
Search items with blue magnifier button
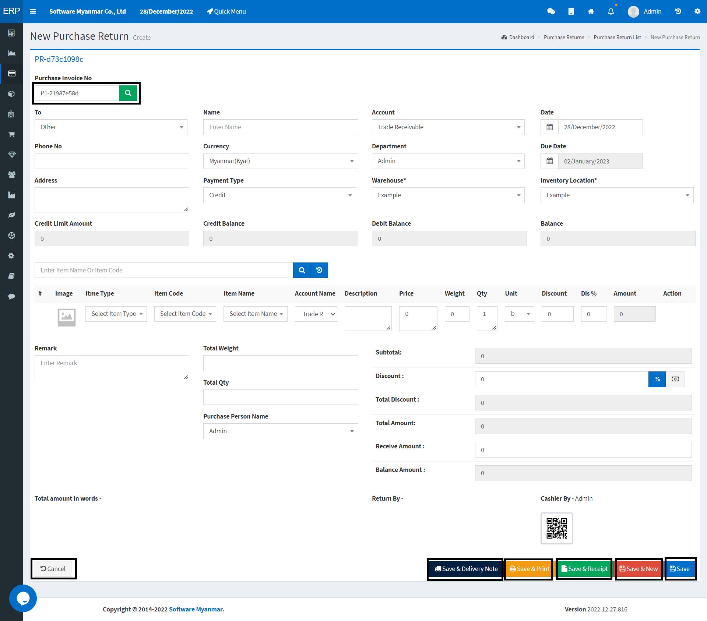point(302,270)
